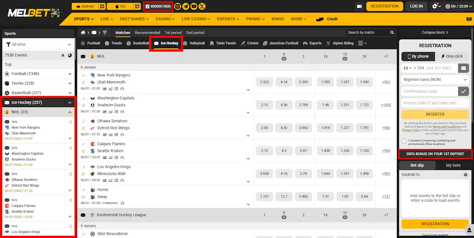The image size is (474, 238).
Task: Tick the marketing offers consent checkbox
Action: [x=404, y=141]
